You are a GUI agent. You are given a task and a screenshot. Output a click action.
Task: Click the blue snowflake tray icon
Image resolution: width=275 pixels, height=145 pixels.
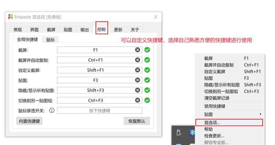[x=192, y=133]
